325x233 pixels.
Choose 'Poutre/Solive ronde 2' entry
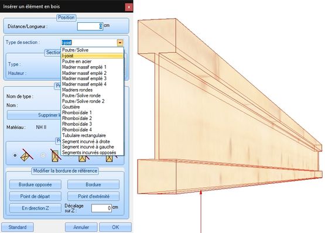point(93,101)
